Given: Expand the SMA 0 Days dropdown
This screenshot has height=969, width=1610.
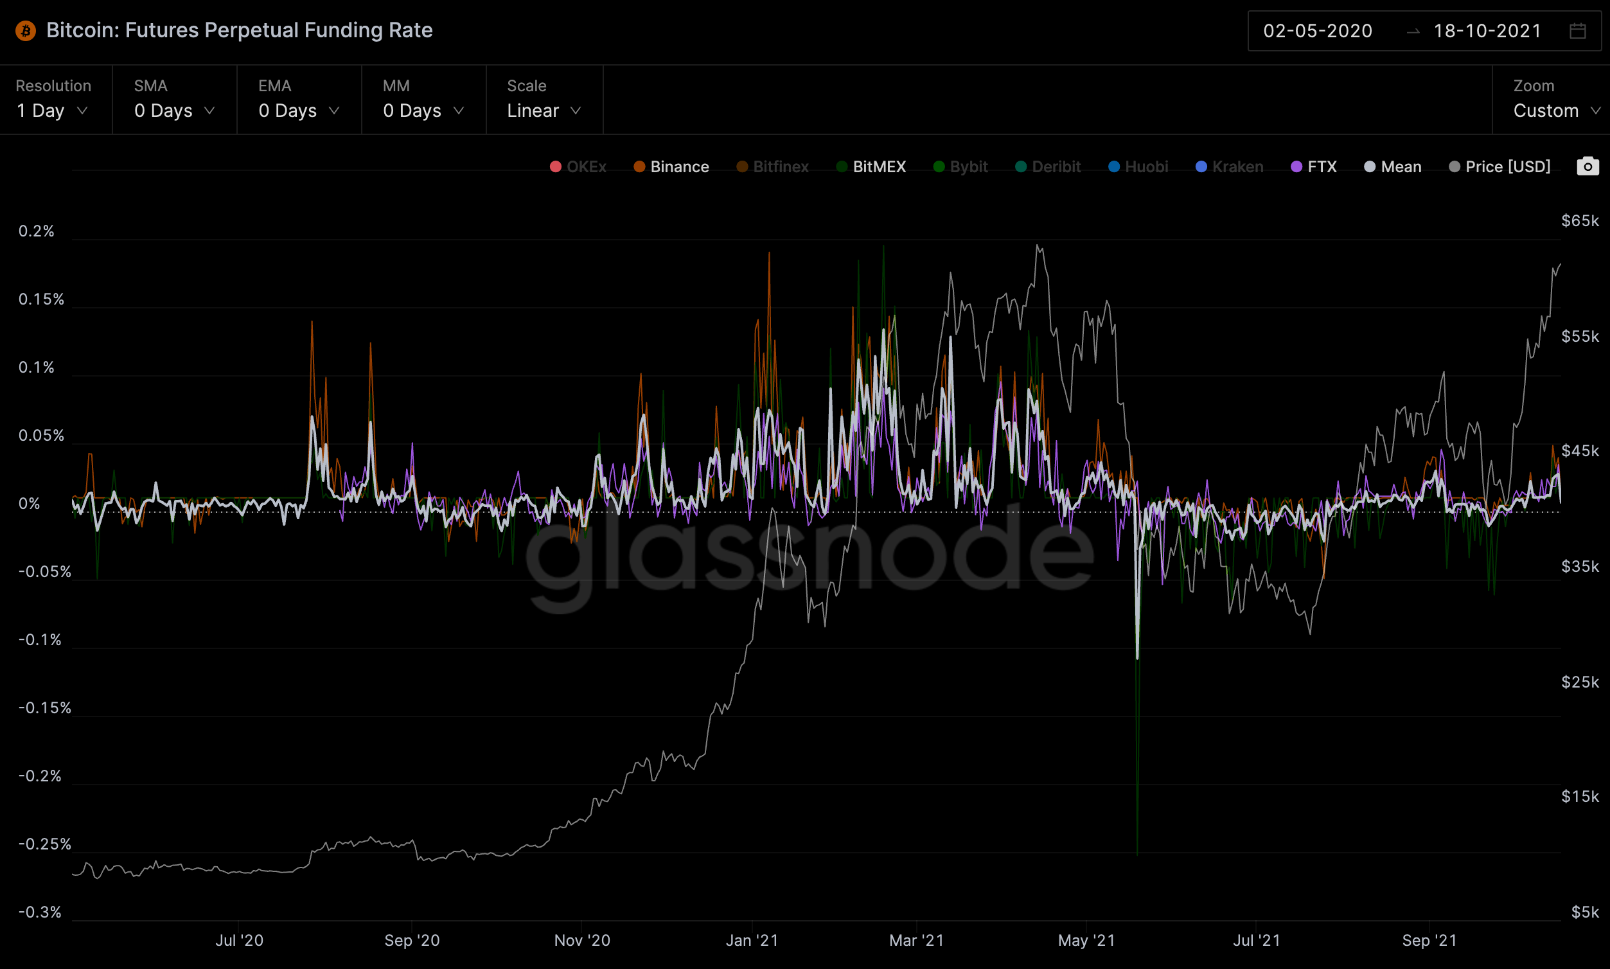Looking at the screenshot, I should click(x=173, y=111).
